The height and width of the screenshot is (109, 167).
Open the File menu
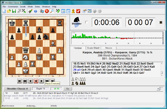(x=4, y=7)
